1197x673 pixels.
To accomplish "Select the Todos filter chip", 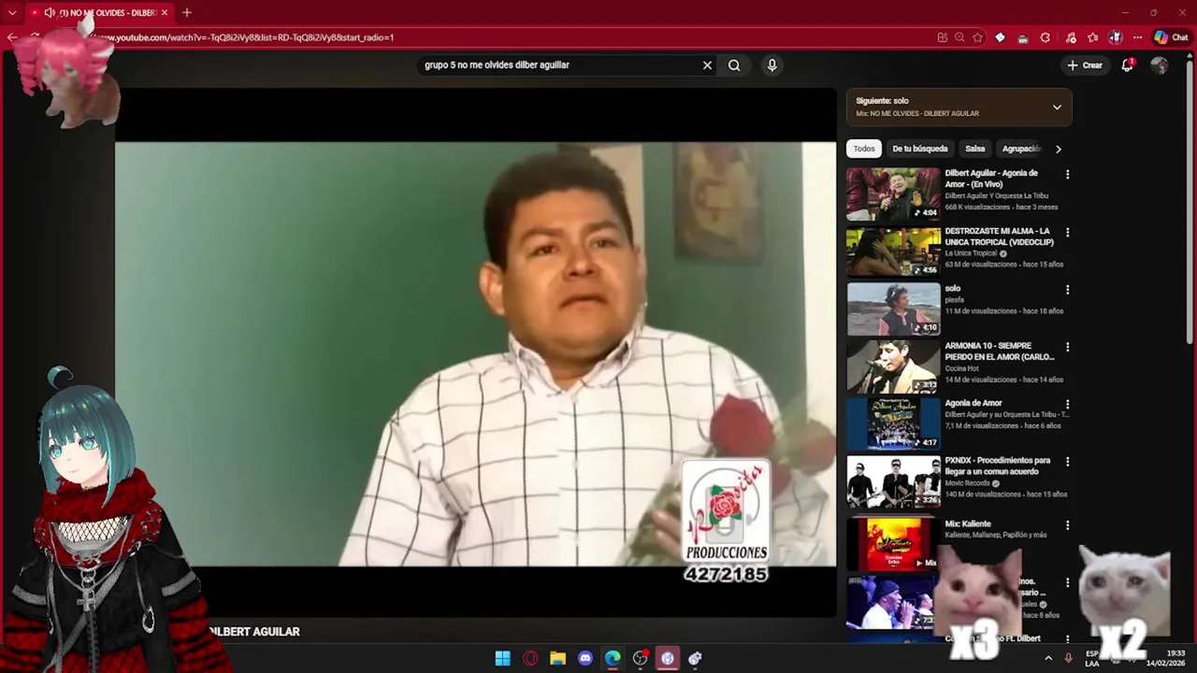I will [864, 149].
